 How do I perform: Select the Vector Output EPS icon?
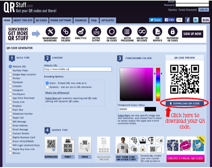coord(96,32)
